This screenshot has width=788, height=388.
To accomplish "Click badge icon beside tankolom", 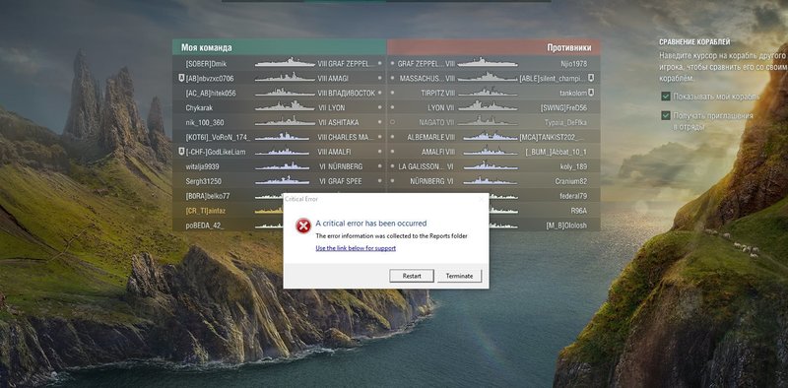I will click(x=592, y=93).
